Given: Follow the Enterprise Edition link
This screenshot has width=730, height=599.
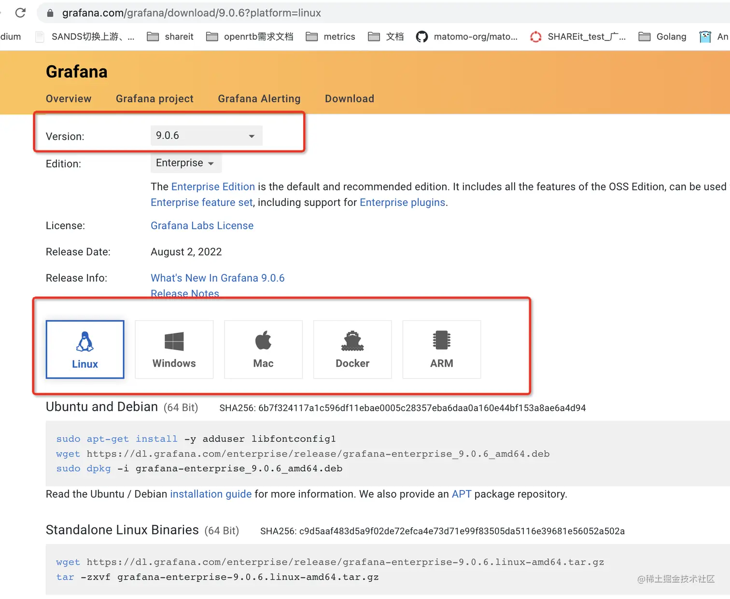Looking at the screenshot, I should [x=213, y=187].
